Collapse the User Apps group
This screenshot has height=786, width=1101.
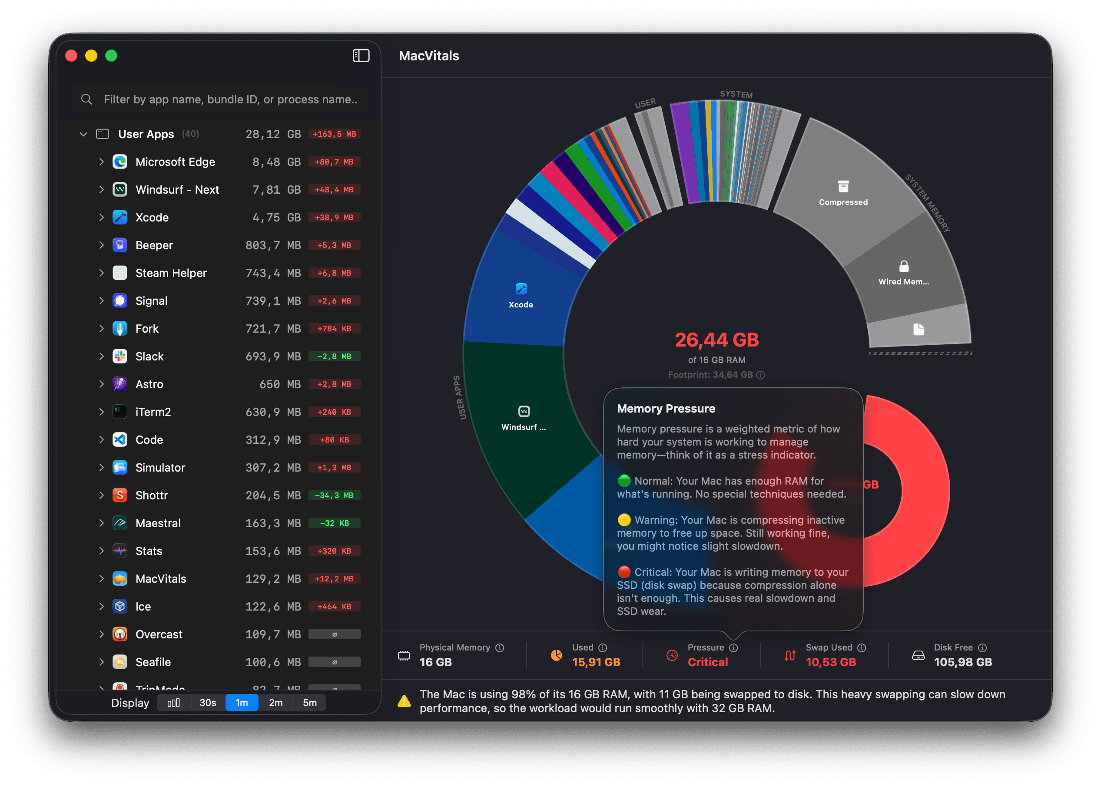(83, 134)
